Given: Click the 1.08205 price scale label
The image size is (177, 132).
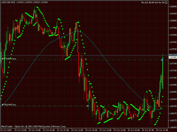Looking at the screenshot, I should 173,7.
